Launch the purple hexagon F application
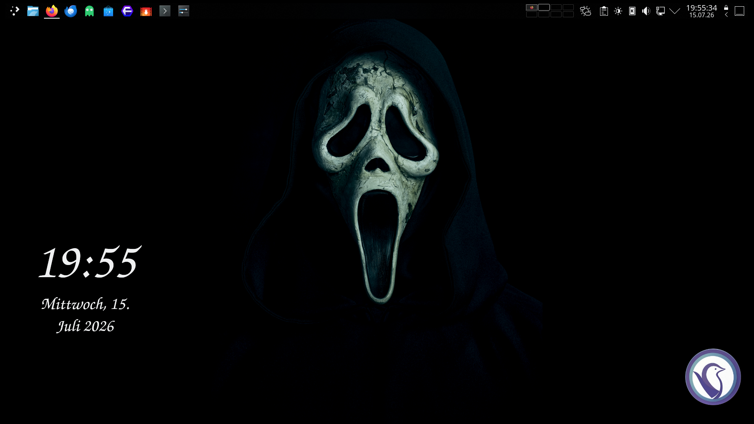Screen dimensions: 754x424 (127, 11)
